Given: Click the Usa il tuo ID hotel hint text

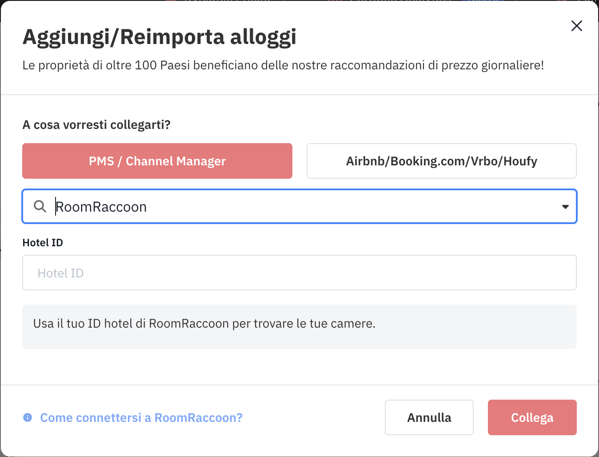Looking at the screenshot, I should tap(204, 324).
